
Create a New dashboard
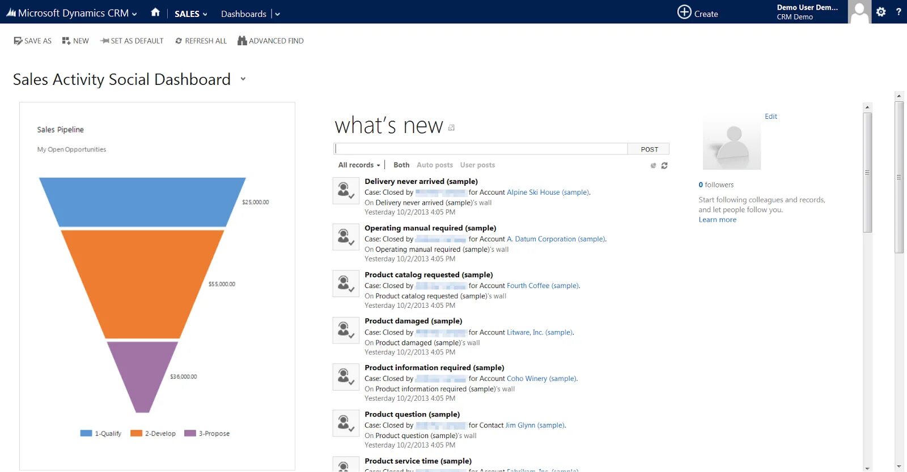pos(75,41)
